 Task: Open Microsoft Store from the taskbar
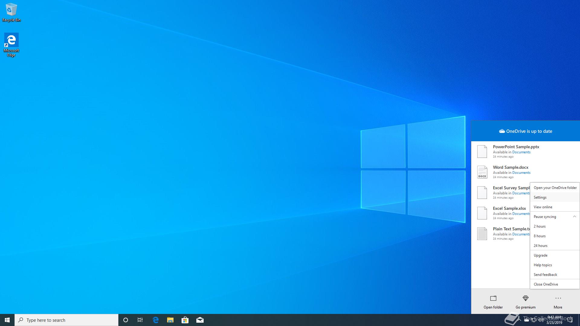click(185, 320)
